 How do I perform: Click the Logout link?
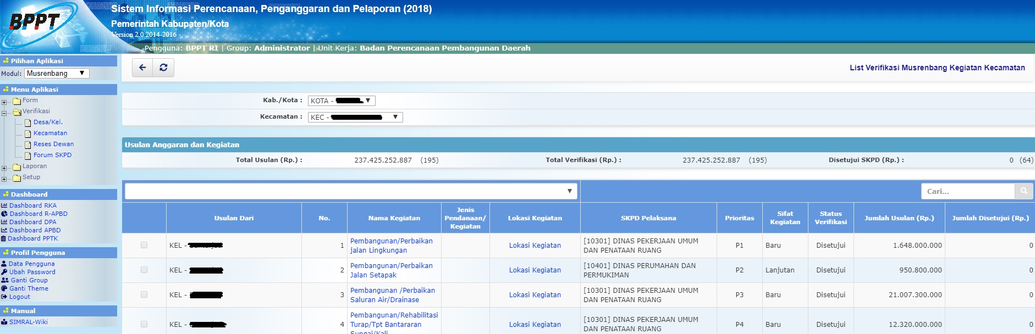pos(20,297)
